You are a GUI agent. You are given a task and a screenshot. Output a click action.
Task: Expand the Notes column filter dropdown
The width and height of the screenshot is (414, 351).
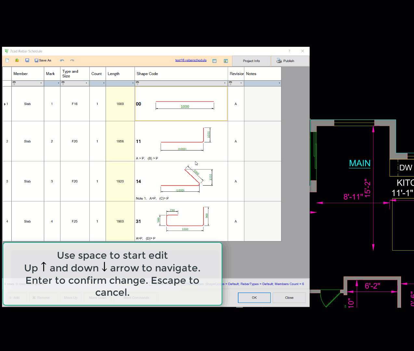point(279,83)
